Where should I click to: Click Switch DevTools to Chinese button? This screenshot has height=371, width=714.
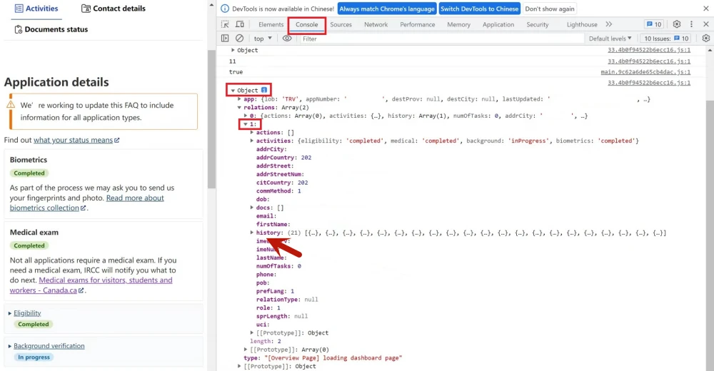tap(480, 9)
